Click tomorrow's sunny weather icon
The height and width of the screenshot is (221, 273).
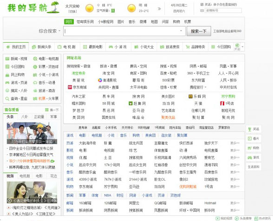[x=131, y=8]
